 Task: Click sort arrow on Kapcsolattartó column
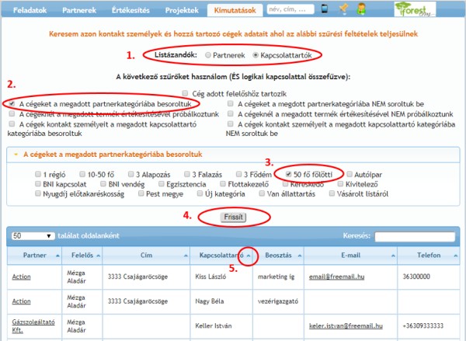tap(248, 254)
